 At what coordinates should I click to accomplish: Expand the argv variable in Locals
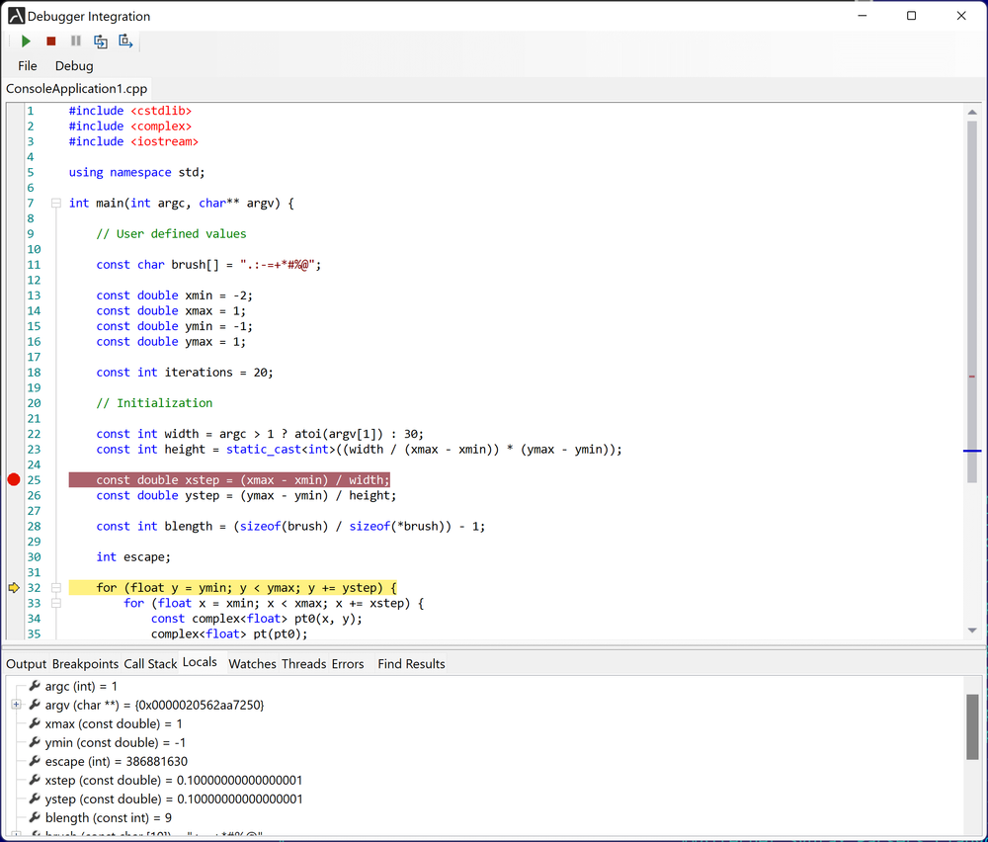[x=17, y=705]
